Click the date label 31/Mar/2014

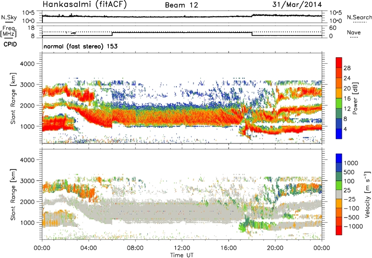pyautogui.click(x=297, y=5)
